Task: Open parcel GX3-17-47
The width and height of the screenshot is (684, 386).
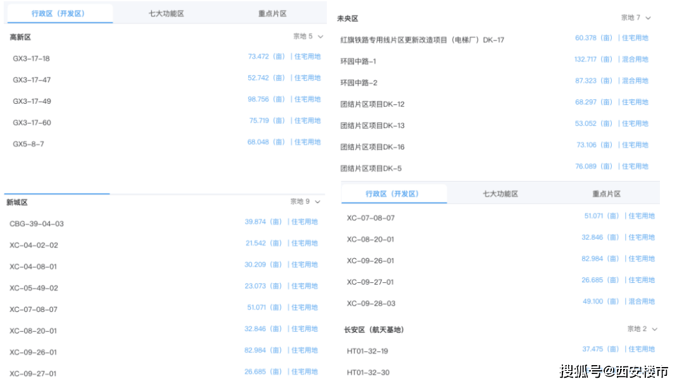Action: click(32, 80)
